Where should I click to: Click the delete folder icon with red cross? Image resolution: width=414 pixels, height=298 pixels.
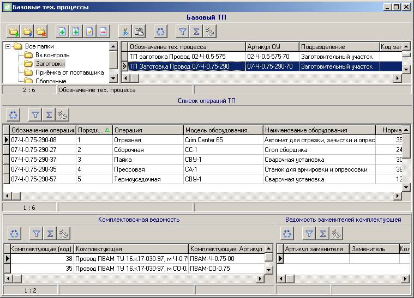tap(41, 32)
